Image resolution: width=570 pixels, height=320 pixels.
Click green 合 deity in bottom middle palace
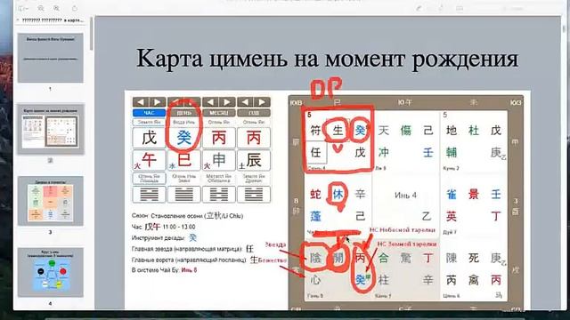click(x=384, y=258)
